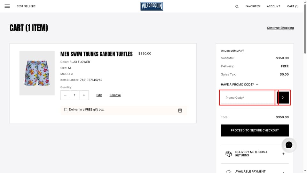The height and width of the screenshot is (173, 307).
Task: Click the ORDER SUMMARY heading
Action: 232,51
